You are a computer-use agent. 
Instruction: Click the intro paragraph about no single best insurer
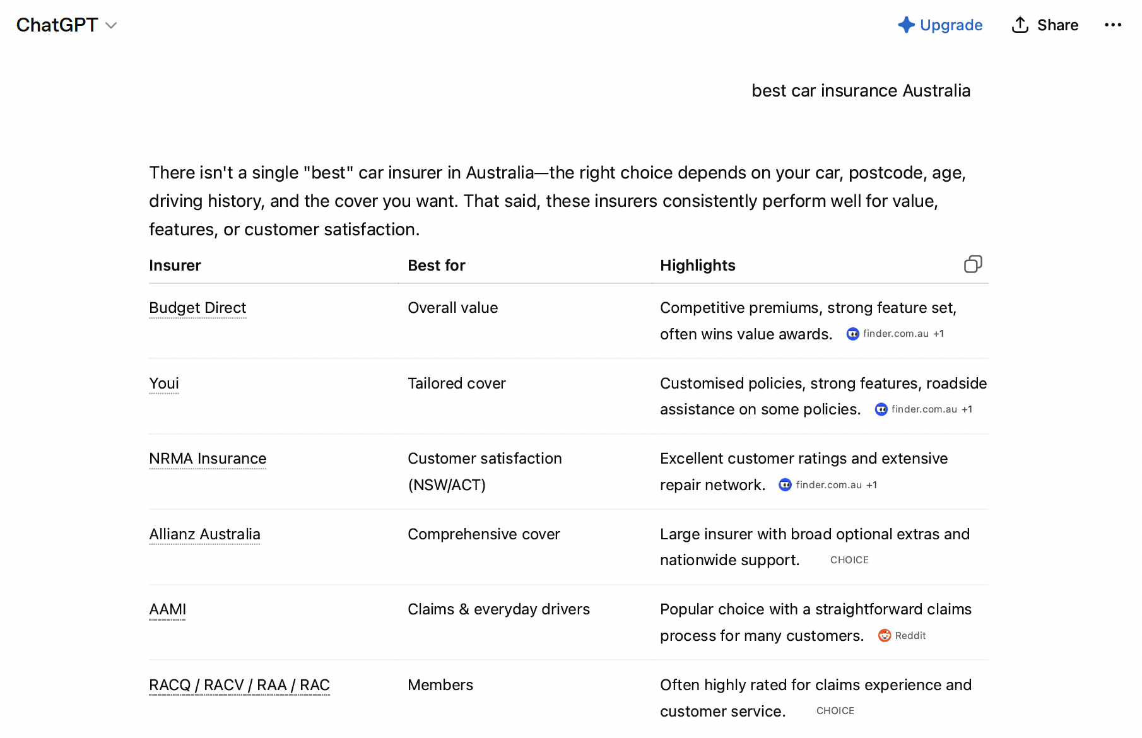coord(558,201)
